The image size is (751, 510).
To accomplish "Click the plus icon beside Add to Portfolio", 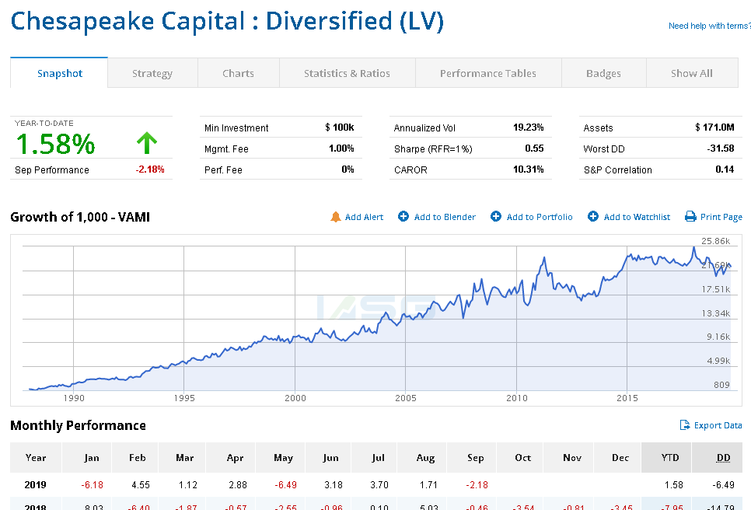I will (x=496, y=216).
